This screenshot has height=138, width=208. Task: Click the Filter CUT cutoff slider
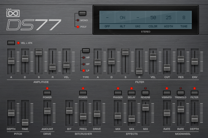pos(167,68)
